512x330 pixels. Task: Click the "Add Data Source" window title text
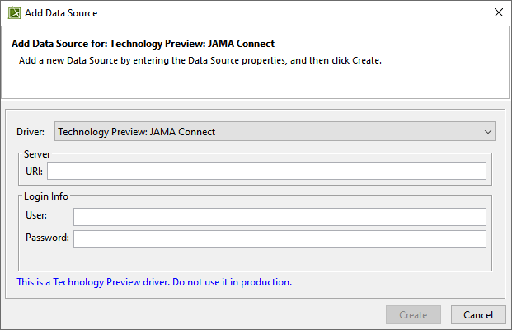coord(60,12)
